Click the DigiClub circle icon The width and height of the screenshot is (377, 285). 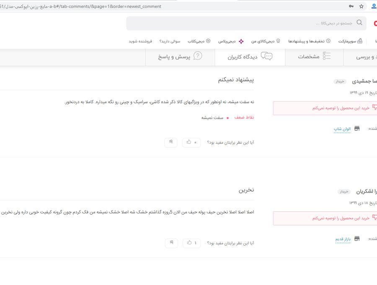coord(208,41)
